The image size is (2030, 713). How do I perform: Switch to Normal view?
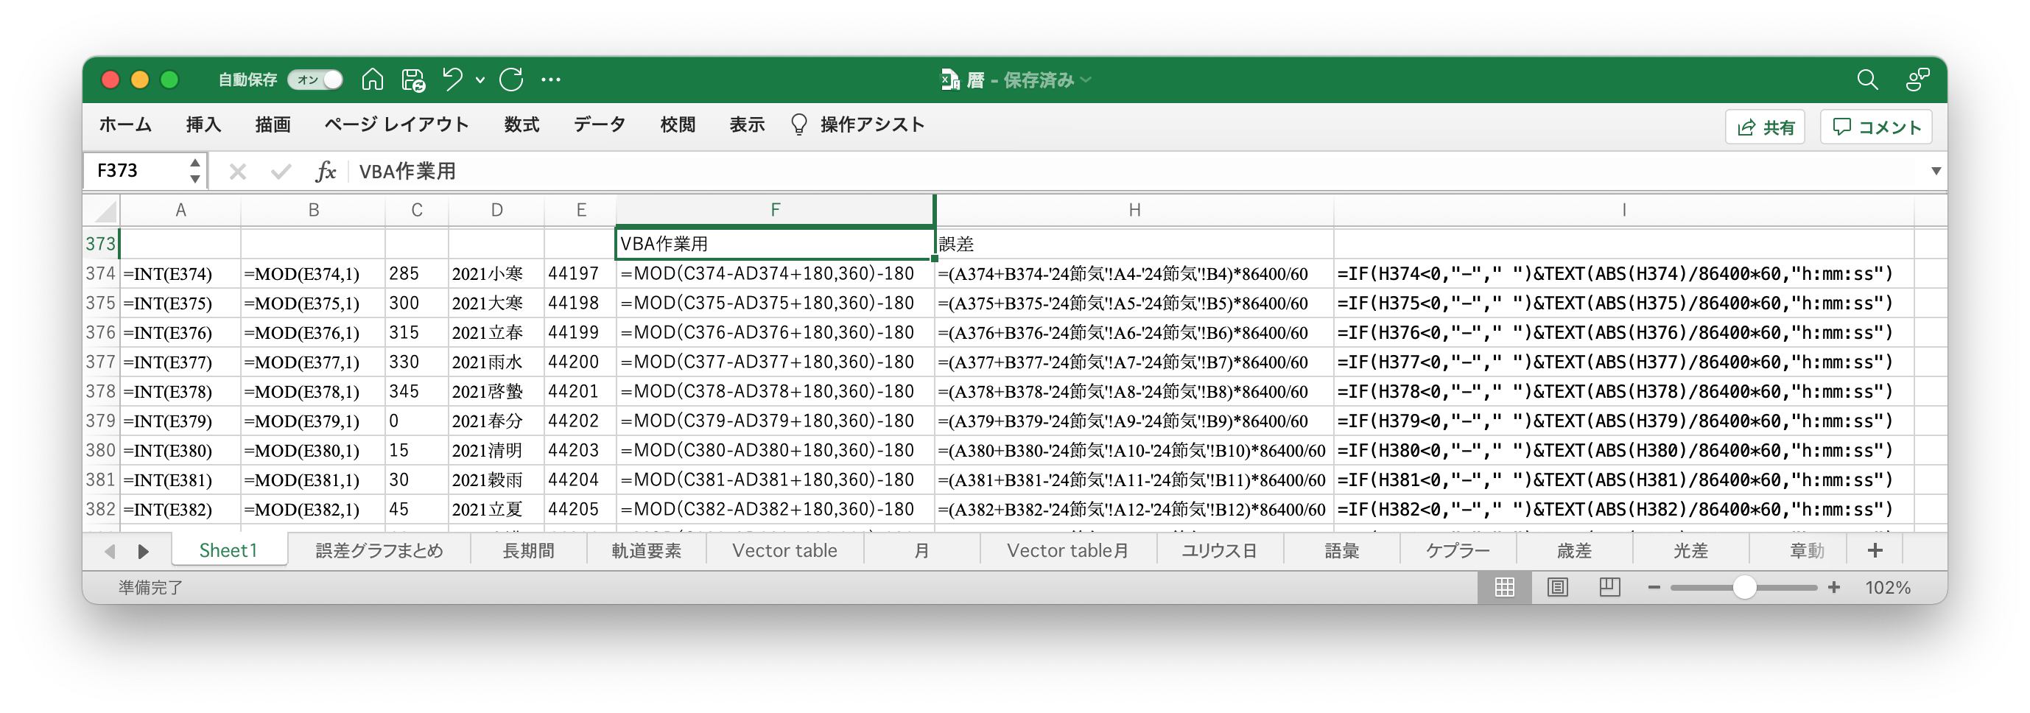(1504, 587)
